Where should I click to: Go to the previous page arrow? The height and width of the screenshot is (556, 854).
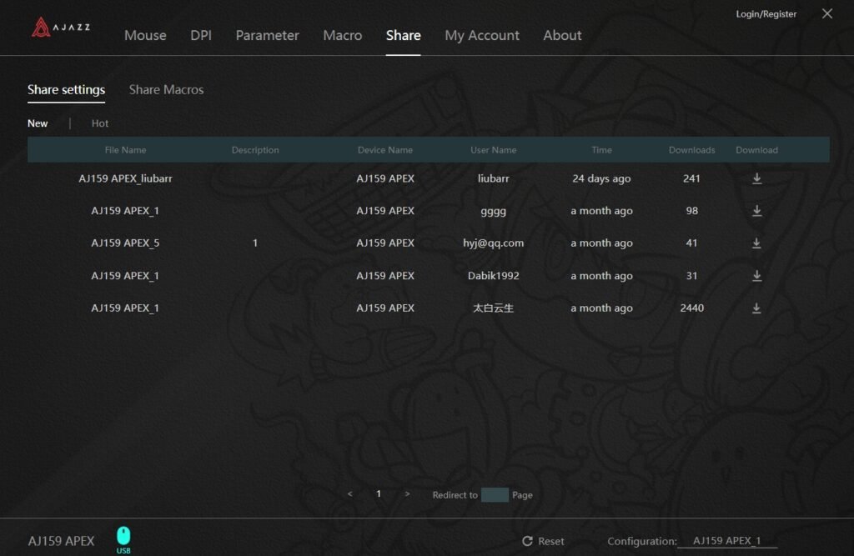[349, 494]
